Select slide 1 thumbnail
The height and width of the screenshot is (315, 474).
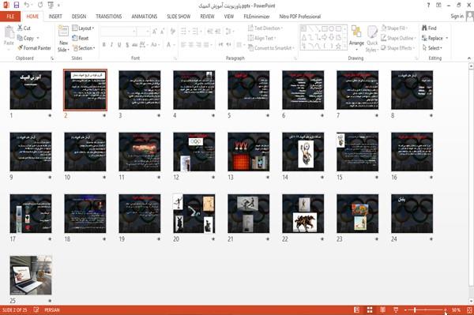tap(31, 90)
